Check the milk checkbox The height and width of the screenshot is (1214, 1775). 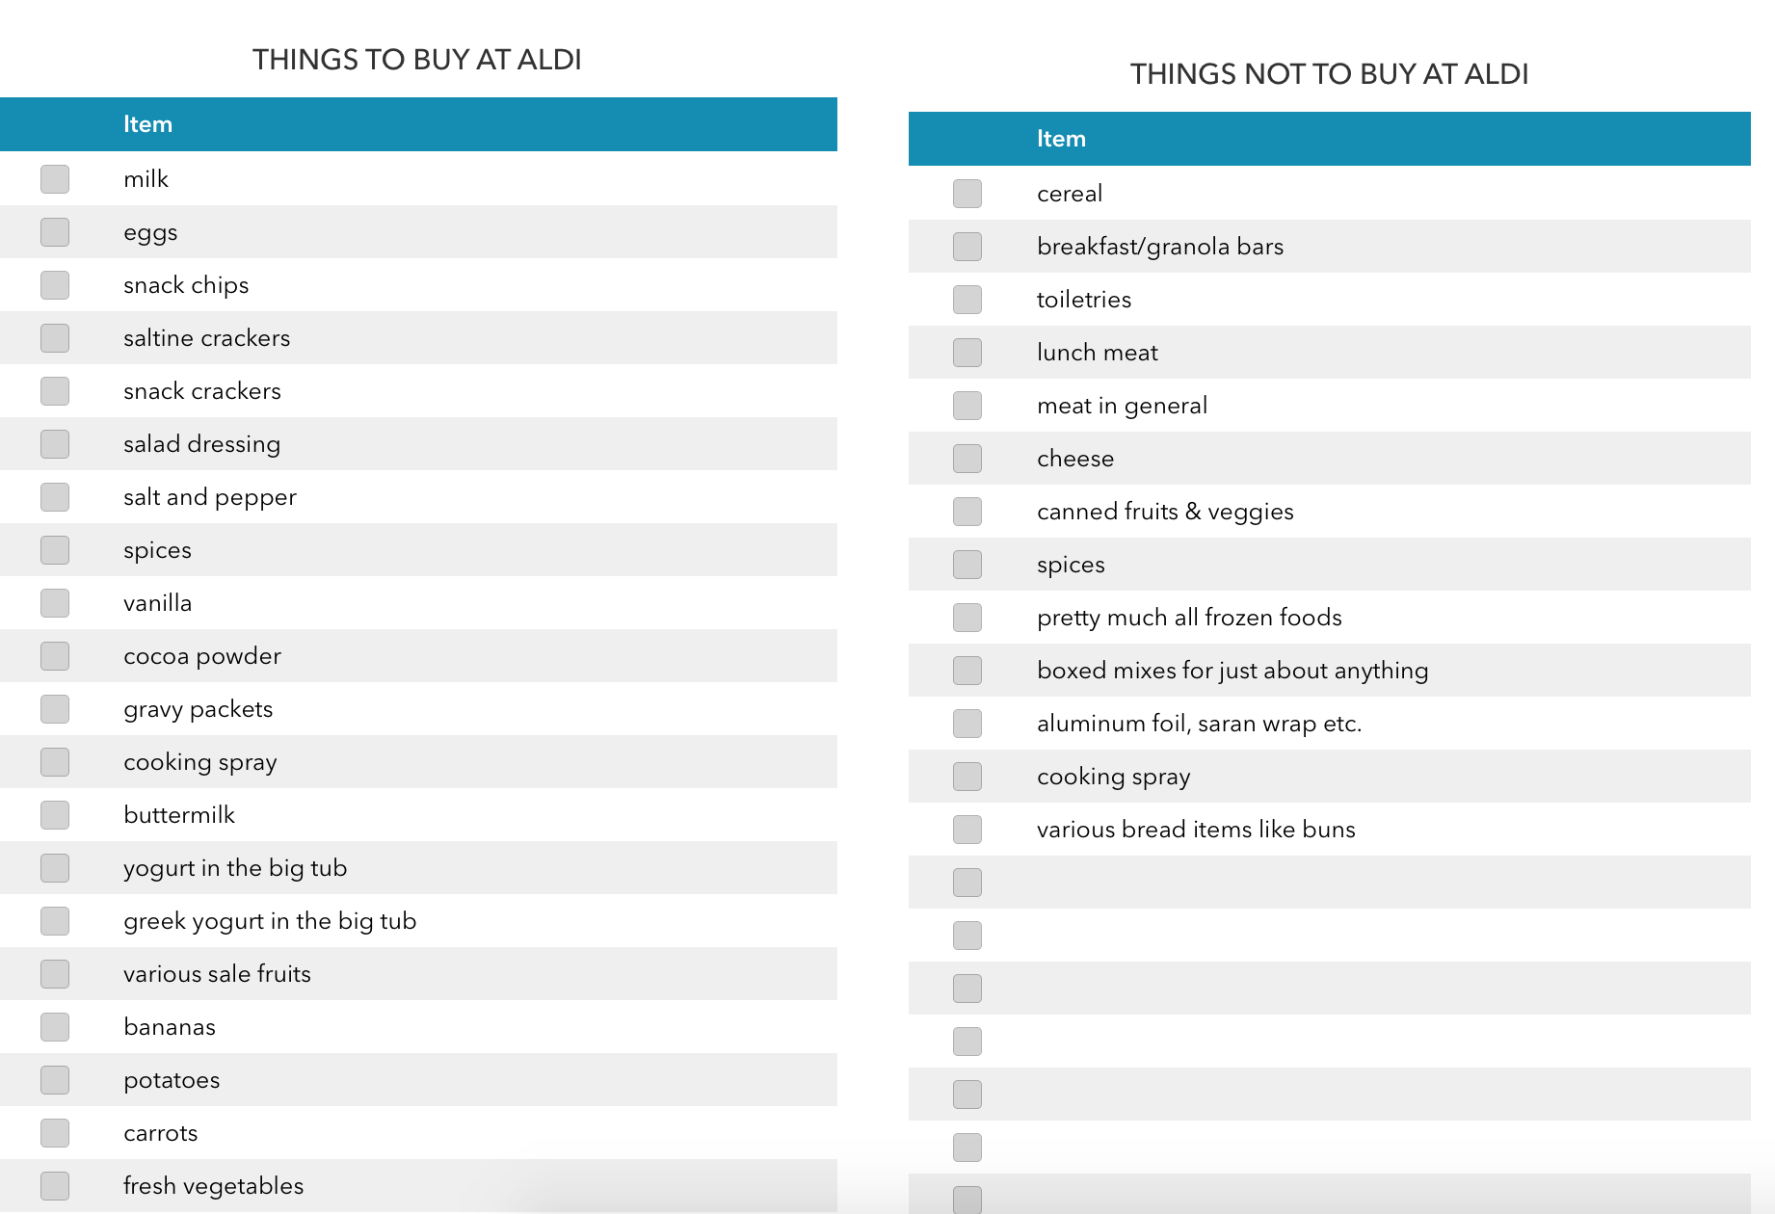click(55, 179)
